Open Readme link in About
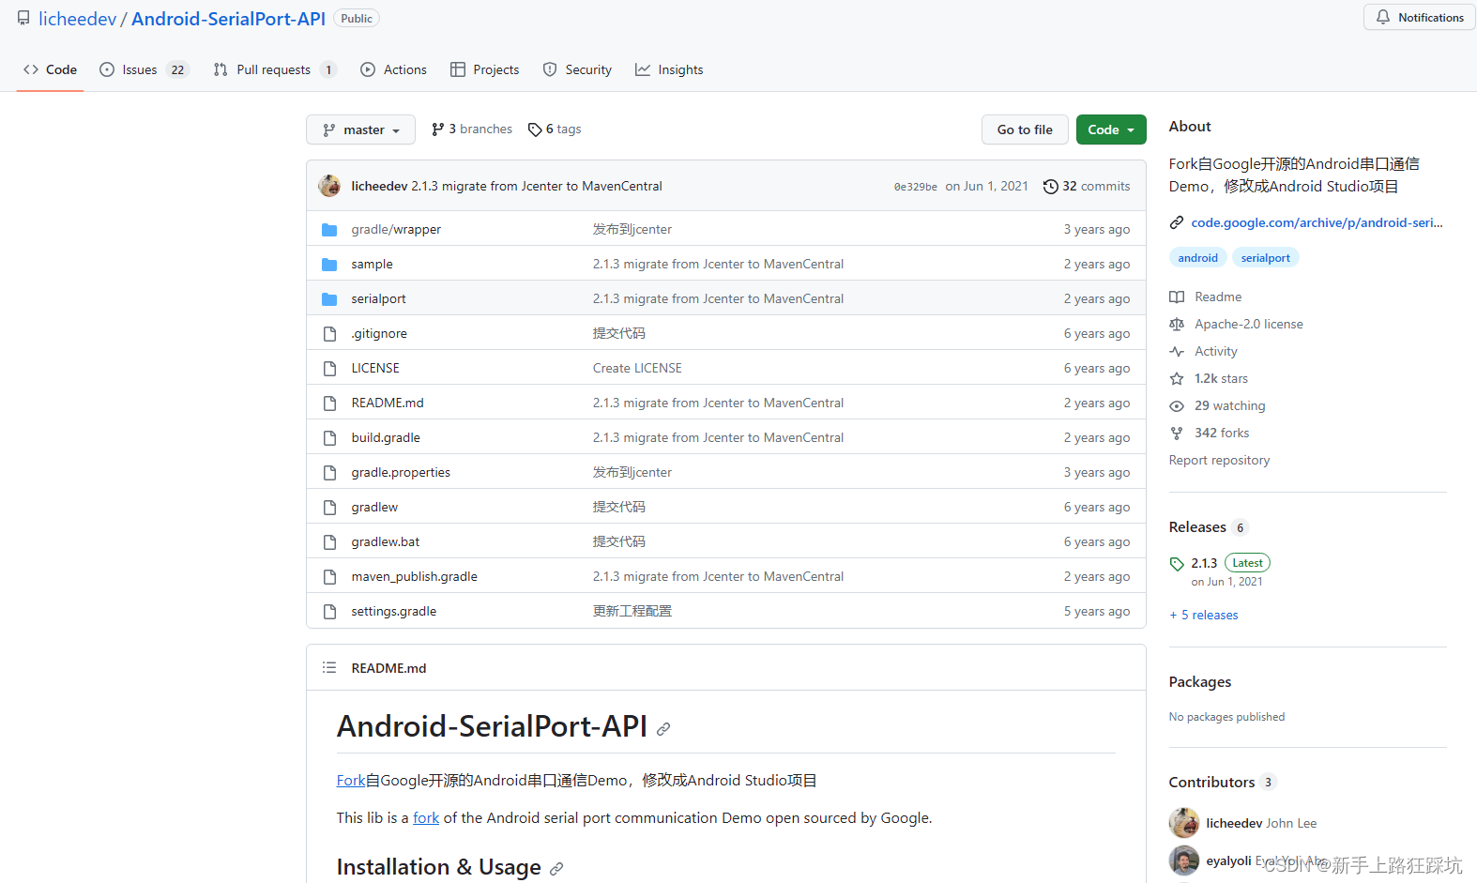The image size is (1477, 883). 1218,297
